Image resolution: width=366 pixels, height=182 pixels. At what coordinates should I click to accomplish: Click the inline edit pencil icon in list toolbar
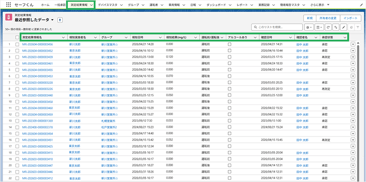[343, 27]
